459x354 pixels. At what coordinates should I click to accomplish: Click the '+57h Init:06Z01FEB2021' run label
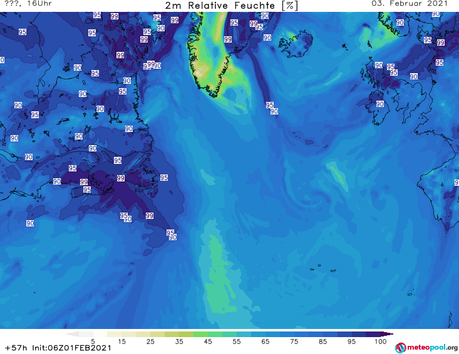pyautogui.click(x=58, y=348)
